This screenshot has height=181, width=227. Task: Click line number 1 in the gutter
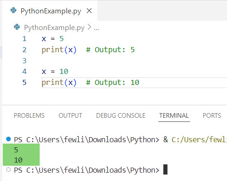coord(24,39)
